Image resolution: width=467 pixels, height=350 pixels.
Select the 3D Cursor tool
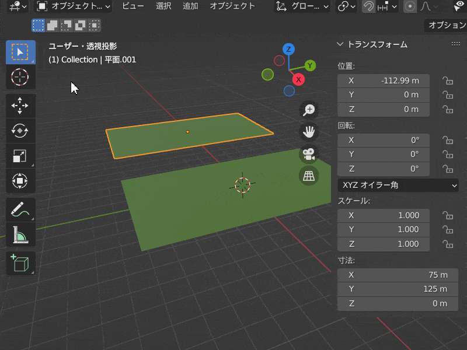point(20,78)
